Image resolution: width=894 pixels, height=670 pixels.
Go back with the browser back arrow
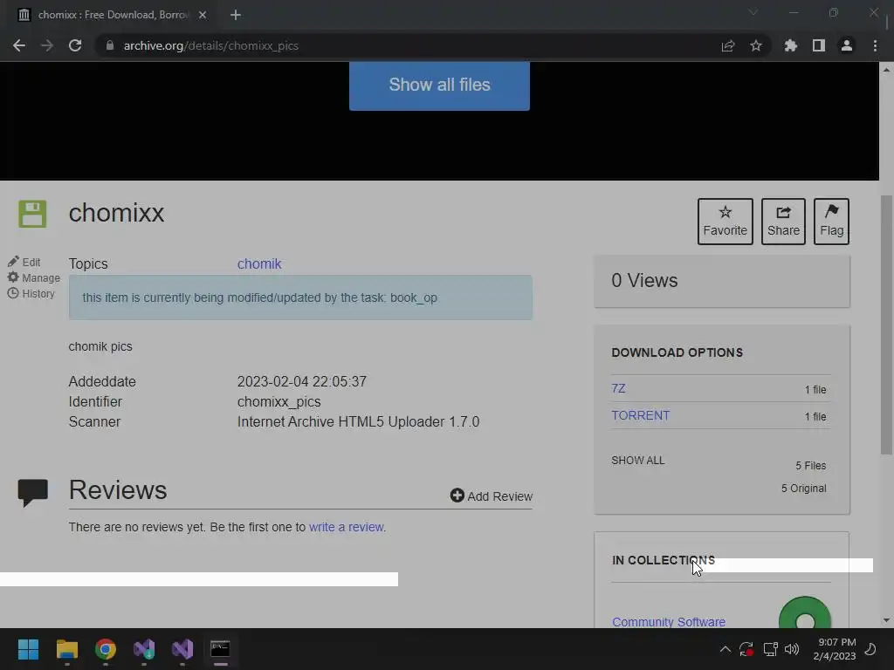(x=19, y=45)
